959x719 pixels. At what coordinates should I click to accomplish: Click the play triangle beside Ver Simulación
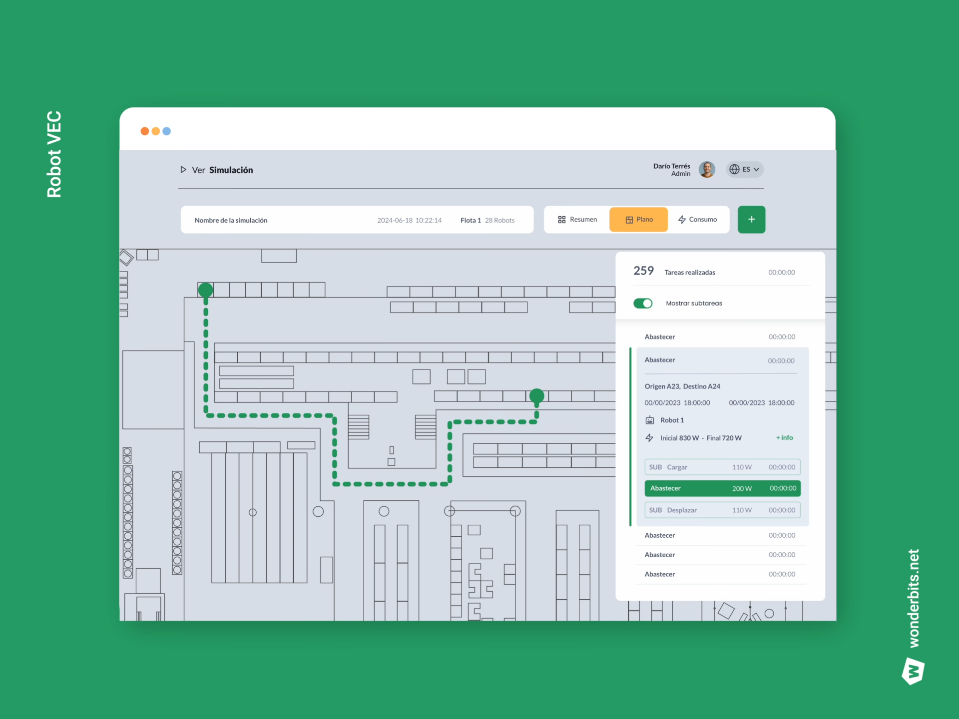(x=183, y=170)
